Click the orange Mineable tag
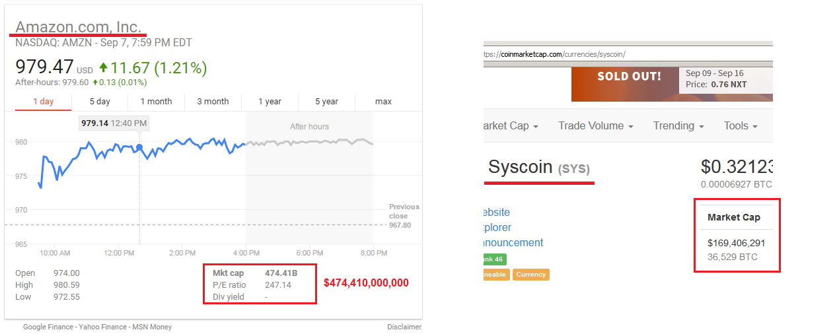 coord(497,274)
